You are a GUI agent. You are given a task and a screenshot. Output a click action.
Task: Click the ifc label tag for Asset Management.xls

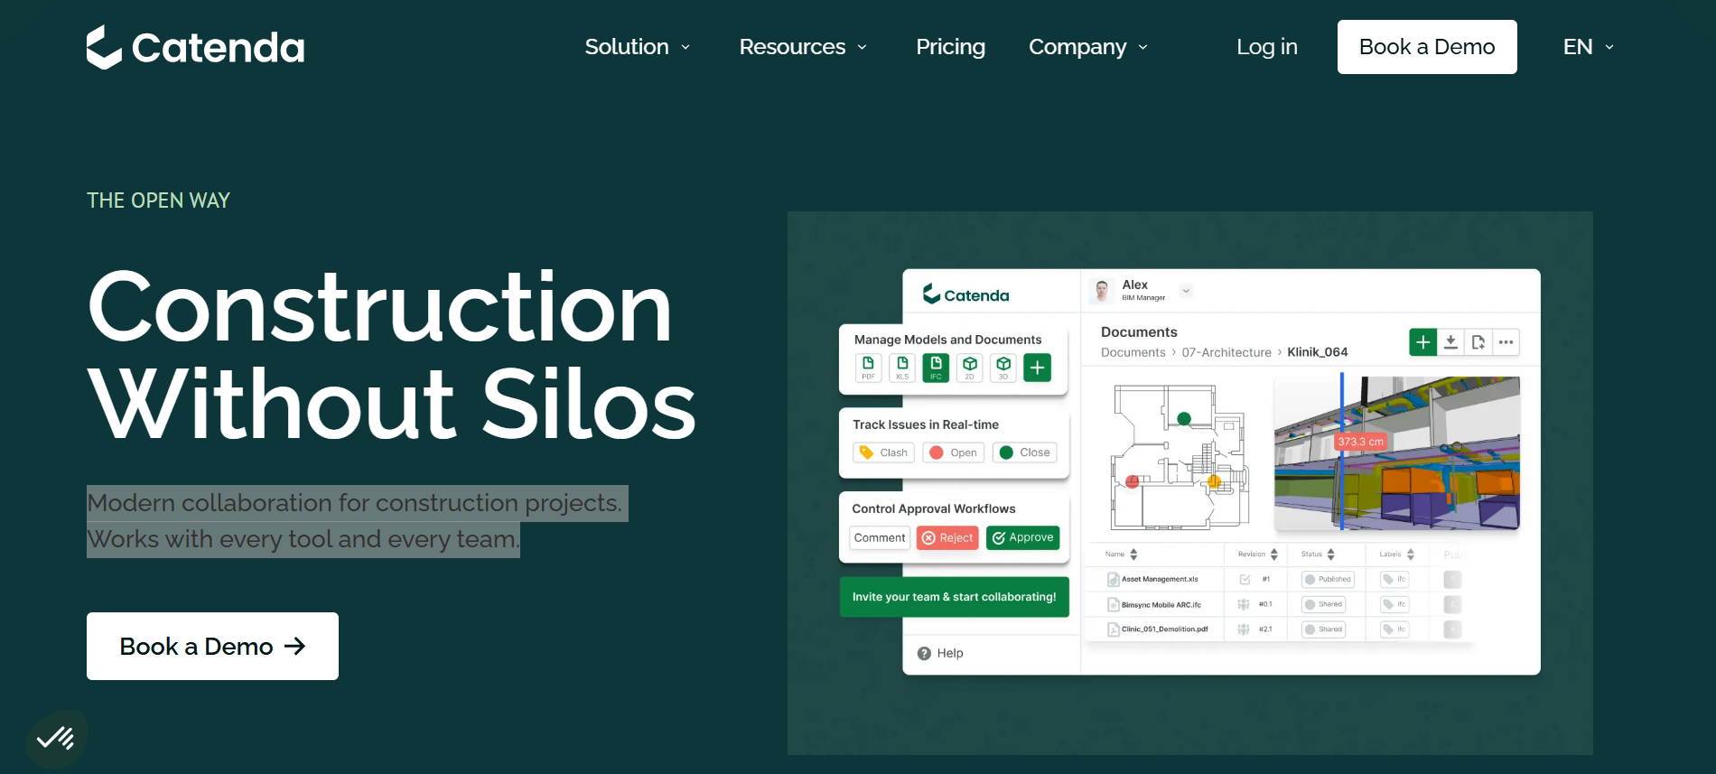click(x=1395, y=580)
